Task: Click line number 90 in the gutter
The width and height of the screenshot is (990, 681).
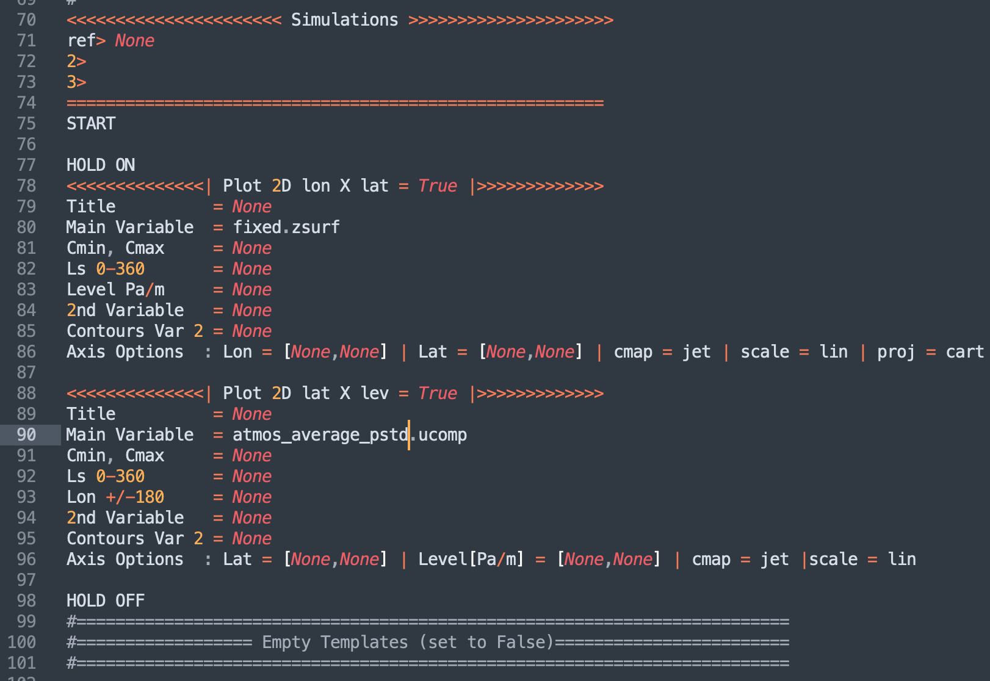Action: 27,435
